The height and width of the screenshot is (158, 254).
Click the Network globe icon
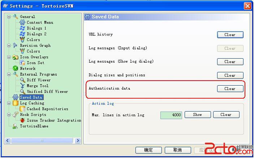[x=16, y=68]
